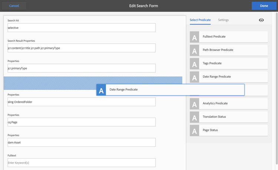Click the Translation Status 'A' icon

[195, 117]
